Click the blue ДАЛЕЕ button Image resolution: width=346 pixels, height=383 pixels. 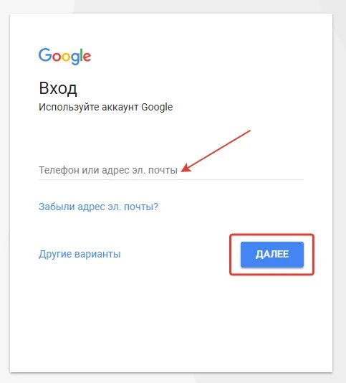(272, 255)
